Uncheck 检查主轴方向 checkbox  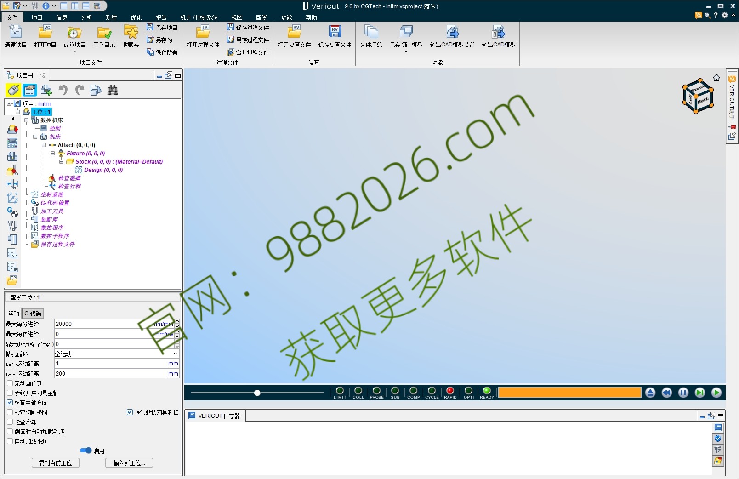point(10,402)
